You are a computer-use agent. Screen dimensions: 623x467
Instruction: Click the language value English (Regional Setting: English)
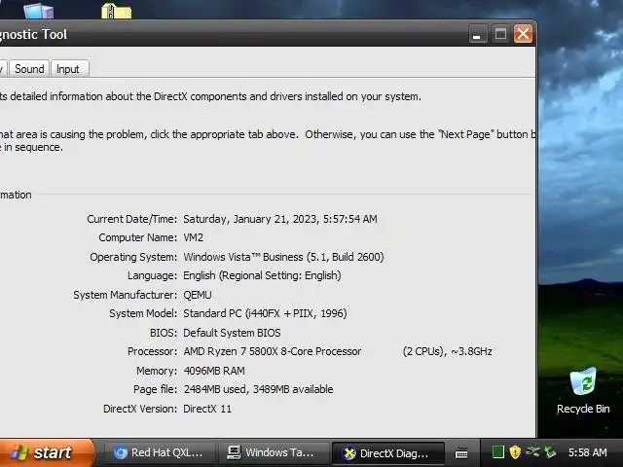pos(262,275)
